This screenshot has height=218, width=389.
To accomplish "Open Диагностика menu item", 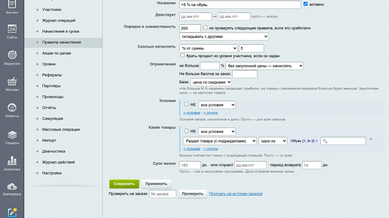I will tap(54, 151).
